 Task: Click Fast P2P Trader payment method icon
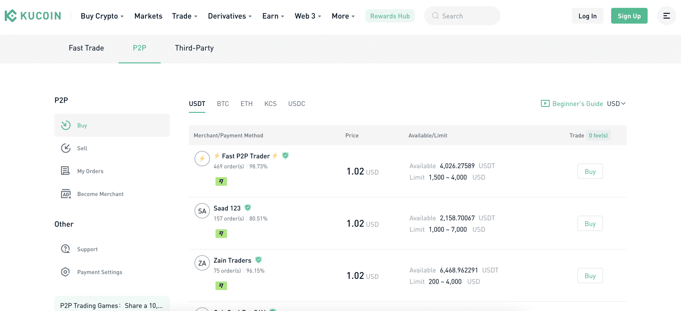pos(221,181)
